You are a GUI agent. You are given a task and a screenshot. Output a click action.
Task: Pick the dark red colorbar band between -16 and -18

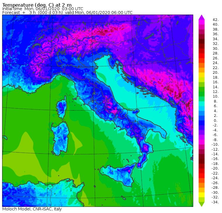(x=202, y=161)
